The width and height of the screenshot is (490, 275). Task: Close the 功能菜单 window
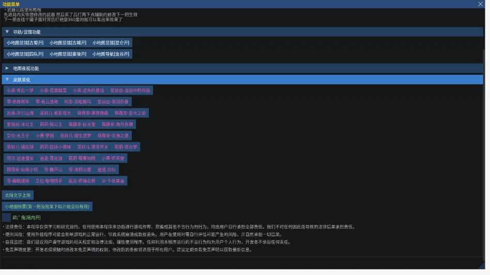(480, 4)
